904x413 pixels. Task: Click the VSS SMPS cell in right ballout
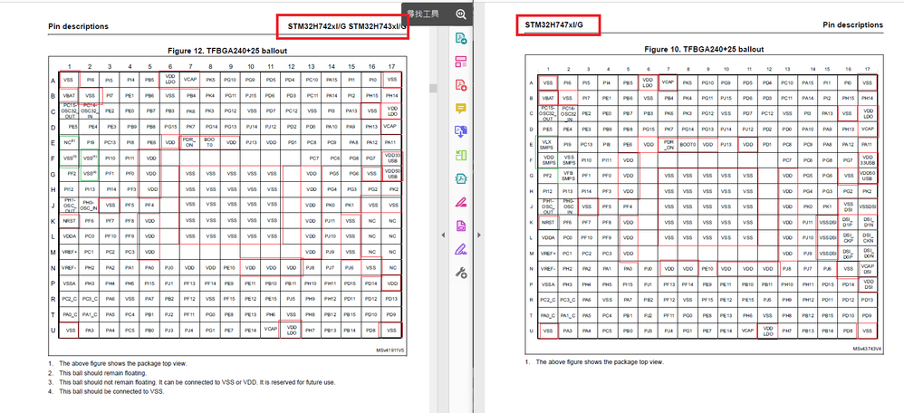pos(568,159)
